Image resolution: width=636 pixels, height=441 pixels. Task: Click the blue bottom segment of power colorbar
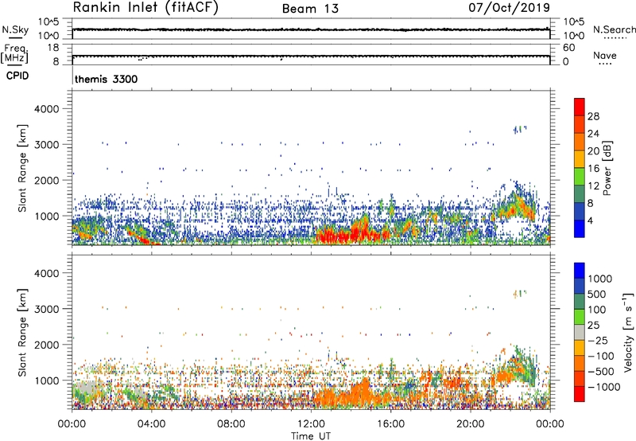tap(580, 228)
